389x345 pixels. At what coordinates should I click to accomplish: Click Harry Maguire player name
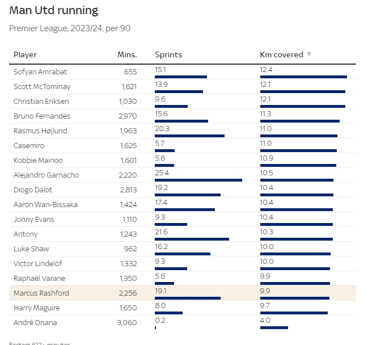pyautogui.click(x=35, y=308)
